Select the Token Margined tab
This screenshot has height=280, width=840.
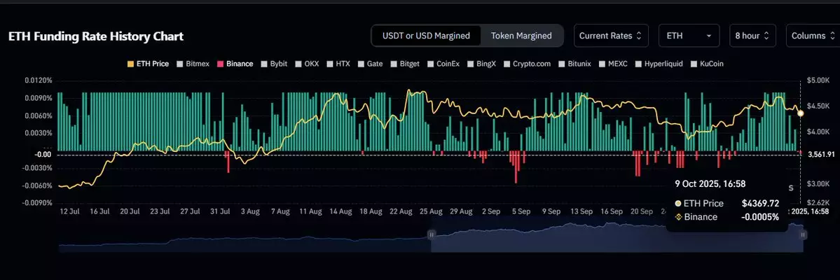point(521,36)
